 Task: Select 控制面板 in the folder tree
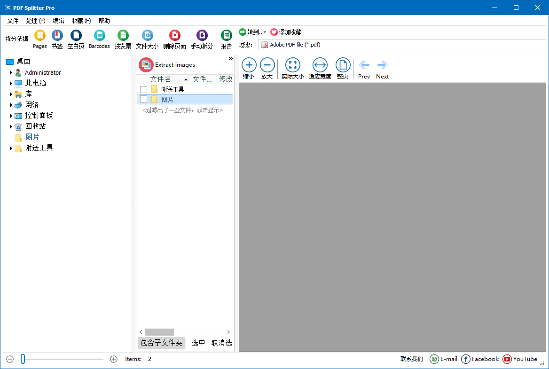point(39,116)
